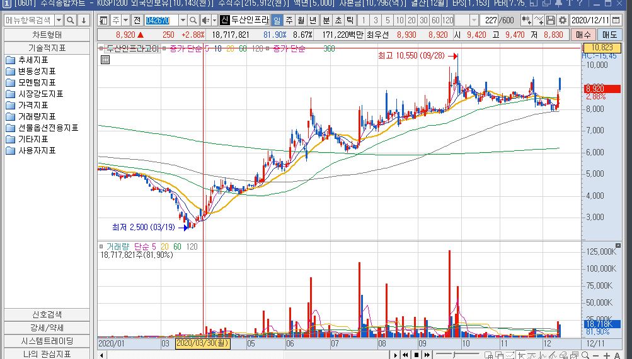Expand the 모멘텀지표 folder
Screen dimensions: 632x359
point(11,83)
